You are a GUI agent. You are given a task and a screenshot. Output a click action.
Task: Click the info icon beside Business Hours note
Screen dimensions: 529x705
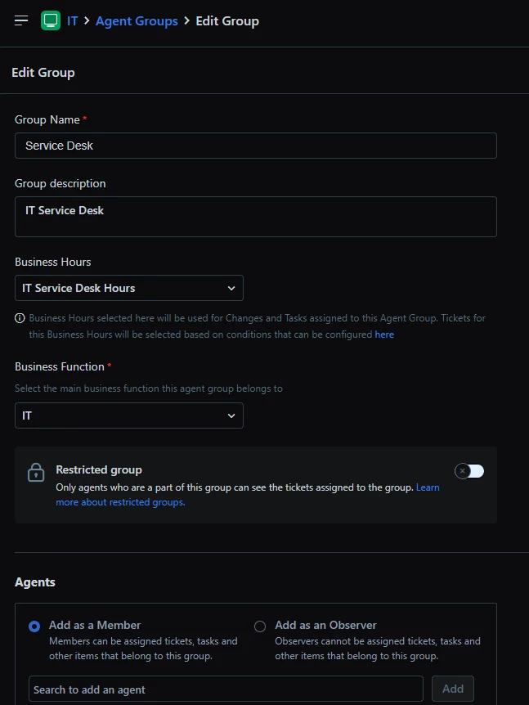click(x=20, y=318)
